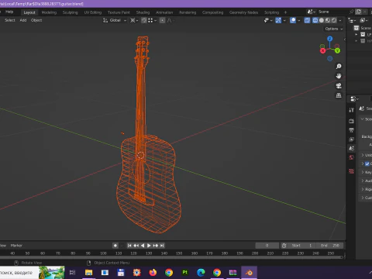Jump to next keyframe

(x=156, y=246)
